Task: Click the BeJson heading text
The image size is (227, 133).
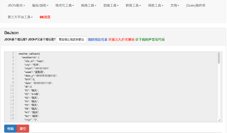Action: pos(12,33)
